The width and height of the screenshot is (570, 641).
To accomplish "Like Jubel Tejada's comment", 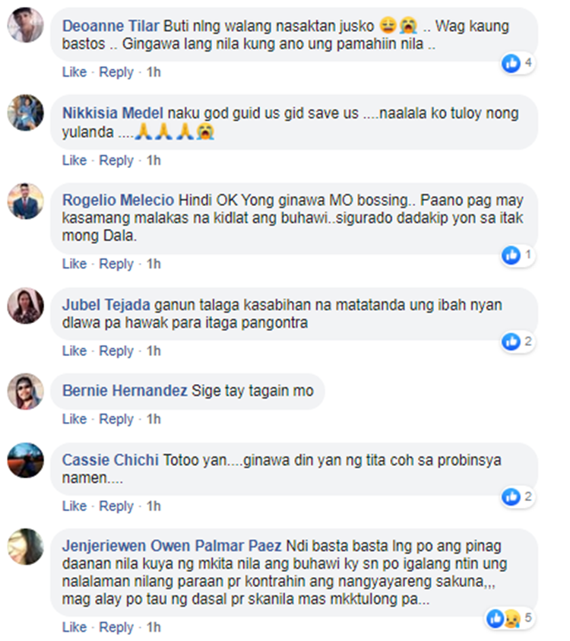I will 74,351.
